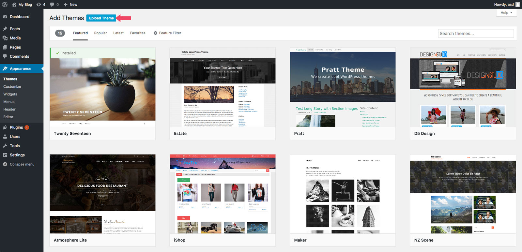522x252 pixels.
Task: Click the Settings sliders icon
Action: (5, 155)
